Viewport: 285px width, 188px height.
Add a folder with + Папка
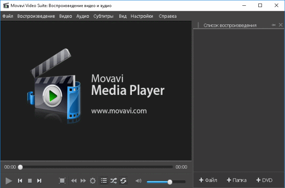click(x=236, y=180)
